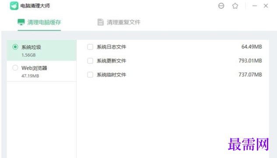Click the 1.56GB size under 系统垃圾
The height and width of the screenshot is (158, 277).
[x=28, y=55]
